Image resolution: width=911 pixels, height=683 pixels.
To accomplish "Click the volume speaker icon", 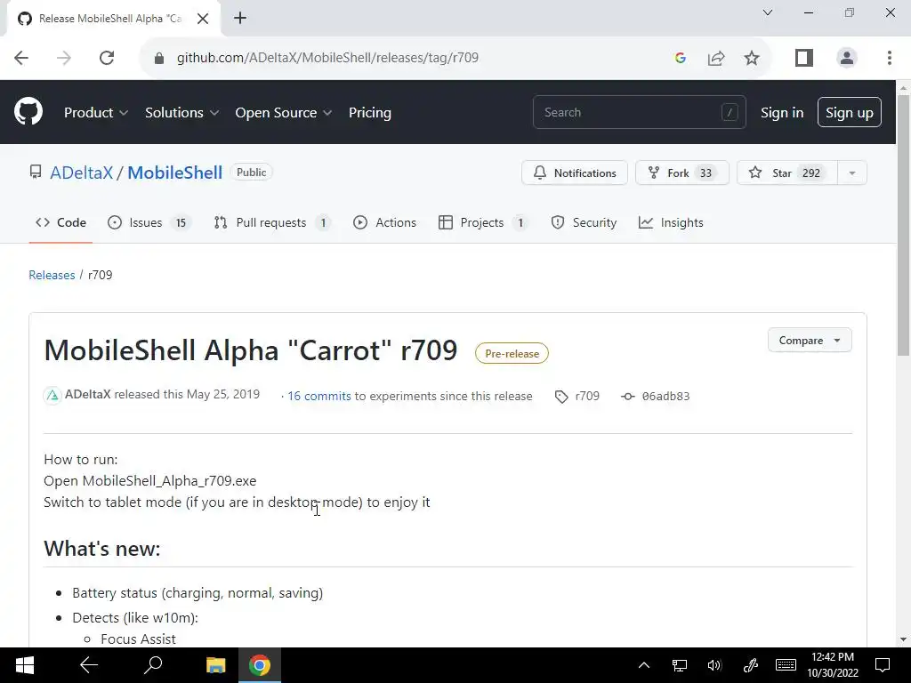I will coord(714,665).
